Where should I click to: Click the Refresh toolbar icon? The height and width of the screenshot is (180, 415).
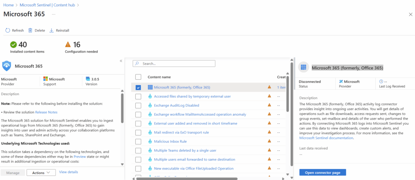8,30
